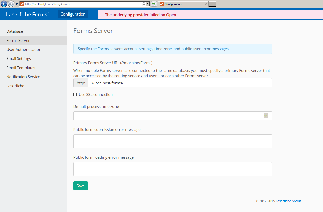
Task: Click the Configuration header button
Action: coord(73,14)
